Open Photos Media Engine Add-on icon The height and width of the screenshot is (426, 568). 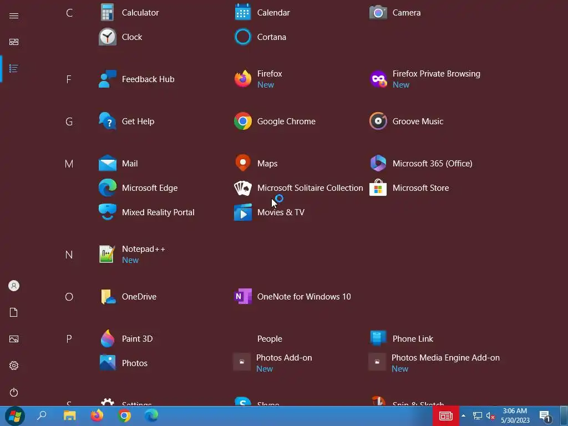[x=377, y=362]
